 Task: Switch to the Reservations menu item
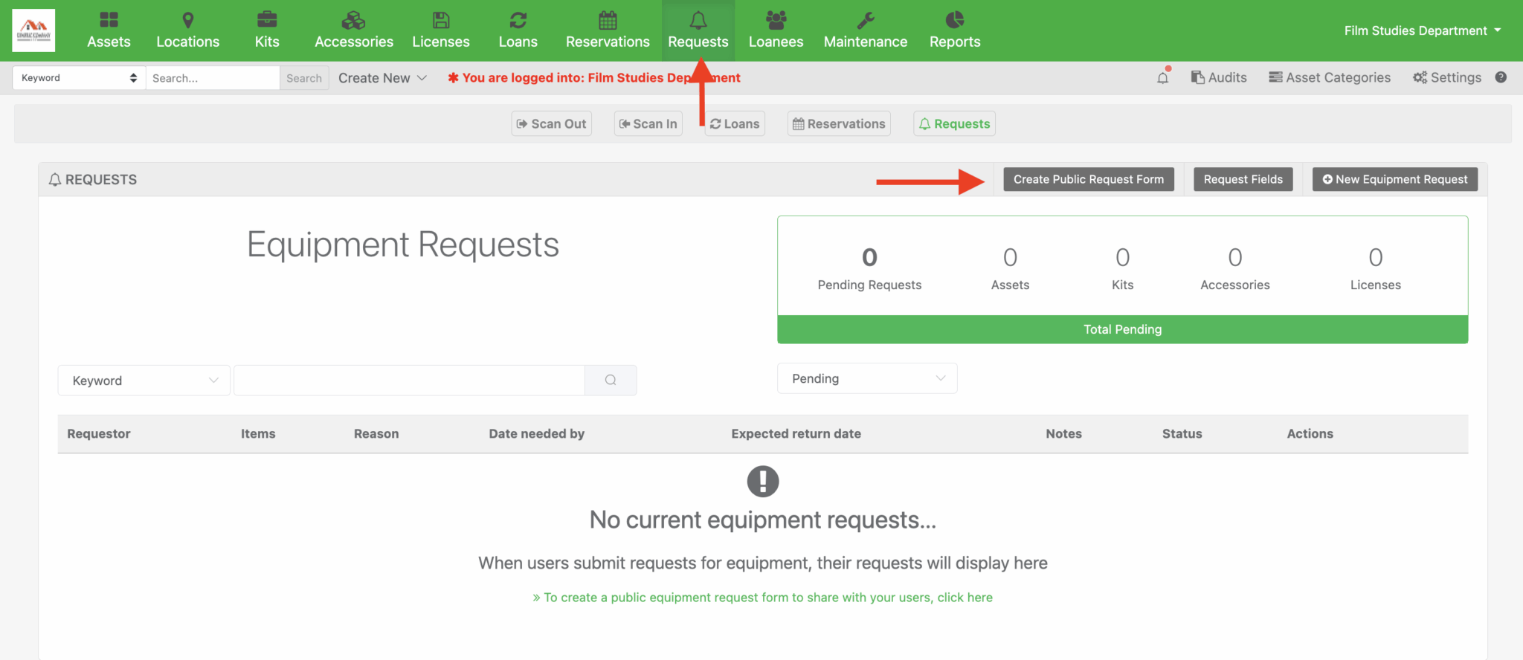(x=608, y=30)
